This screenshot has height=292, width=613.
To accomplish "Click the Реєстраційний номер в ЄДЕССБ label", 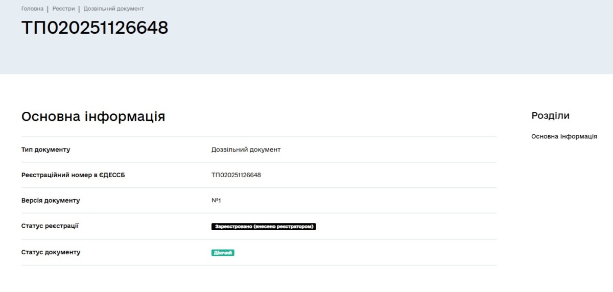I will click(x=73, y=175).
